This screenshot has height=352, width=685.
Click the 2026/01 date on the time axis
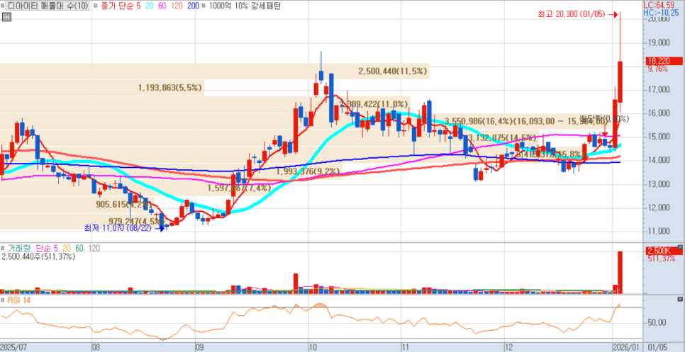click(x=627, y=348)
